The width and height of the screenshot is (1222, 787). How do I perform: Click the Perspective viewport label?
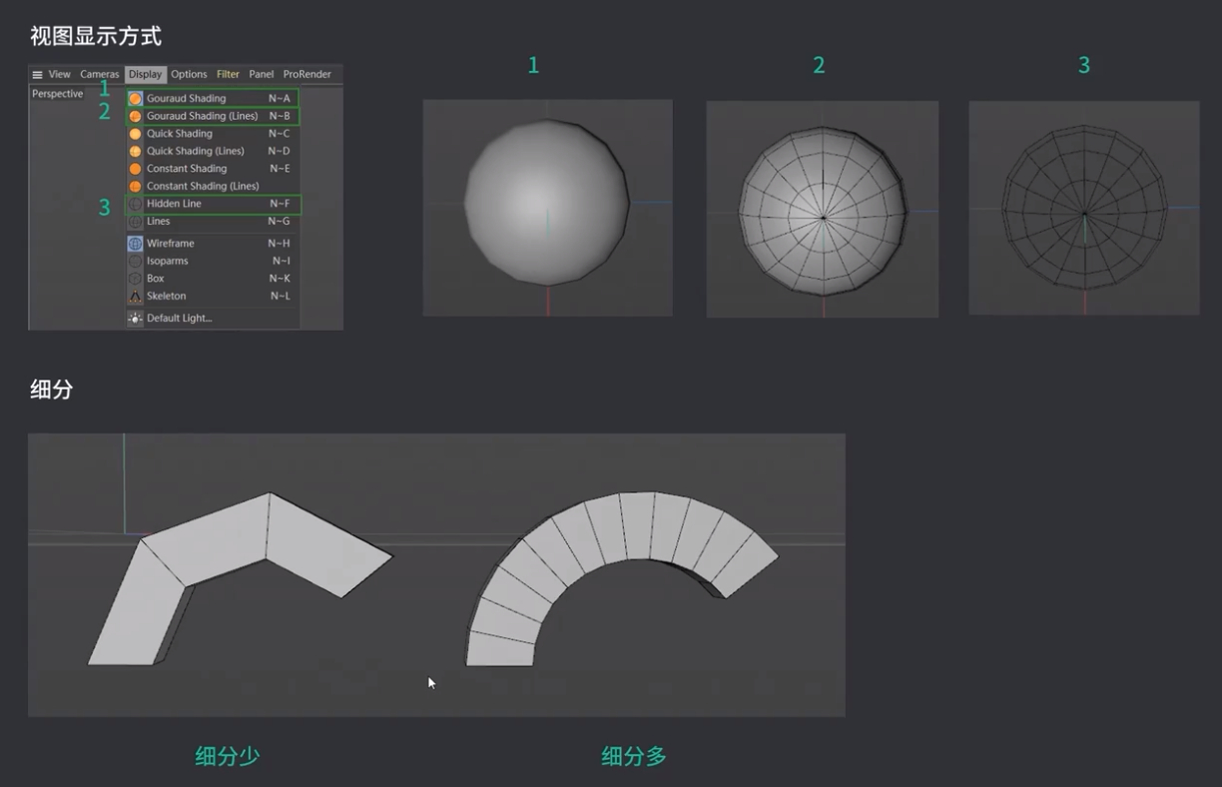click(58, 94)
